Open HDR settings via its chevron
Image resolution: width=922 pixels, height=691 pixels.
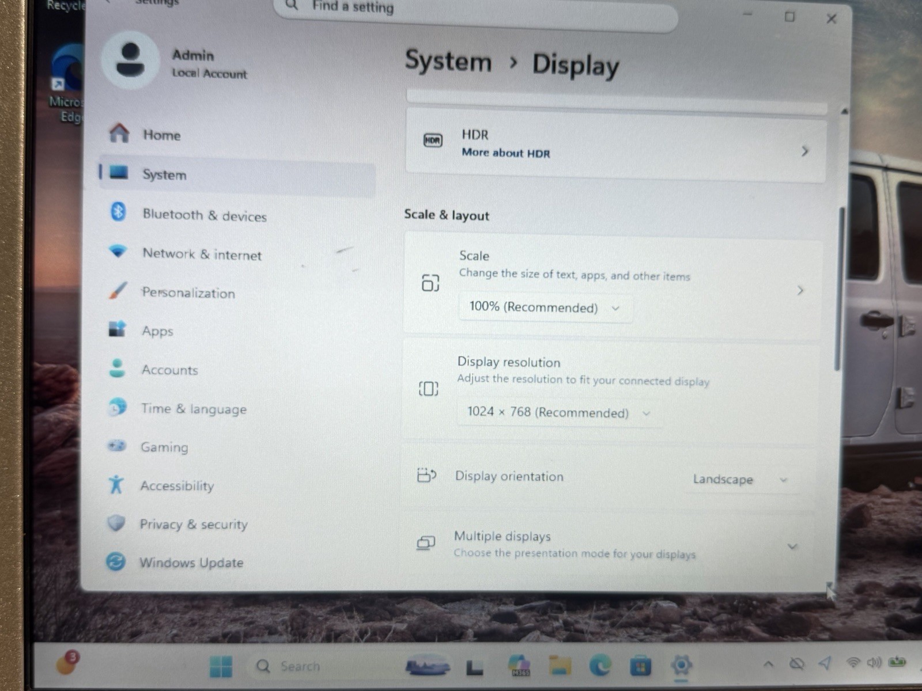pyautogui.click(x=804, y=151)
